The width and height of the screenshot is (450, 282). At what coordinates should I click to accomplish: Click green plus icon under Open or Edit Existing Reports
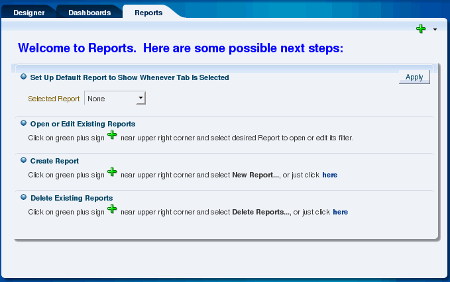pos(112,134)
